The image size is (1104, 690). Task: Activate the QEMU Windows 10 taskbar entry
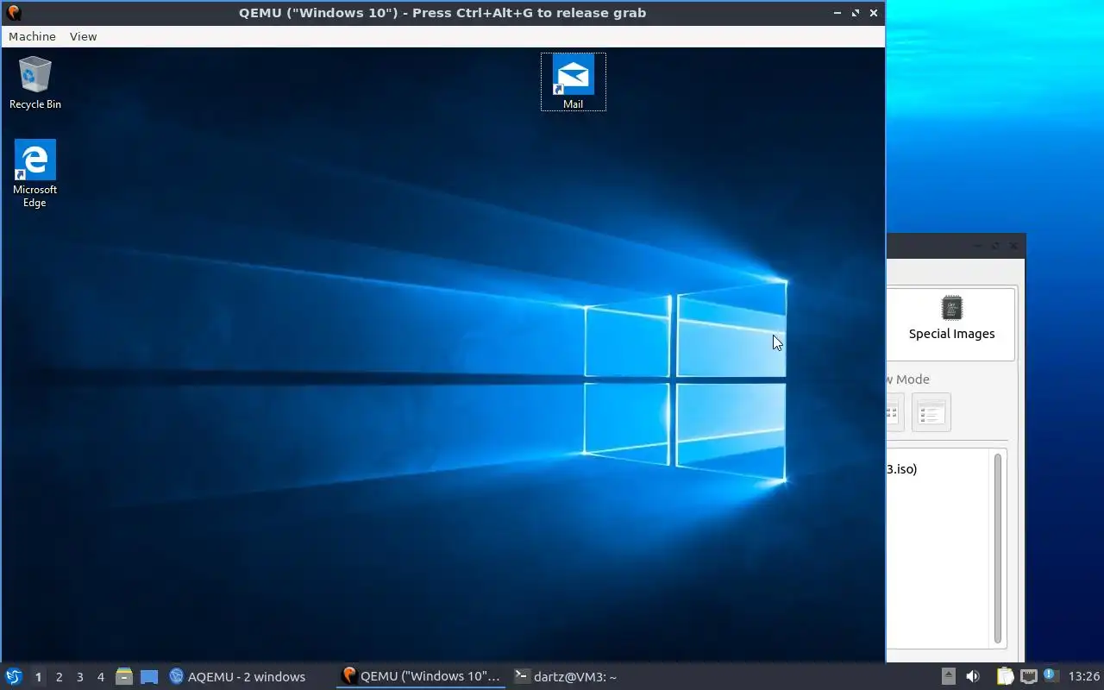pos(421,677)
